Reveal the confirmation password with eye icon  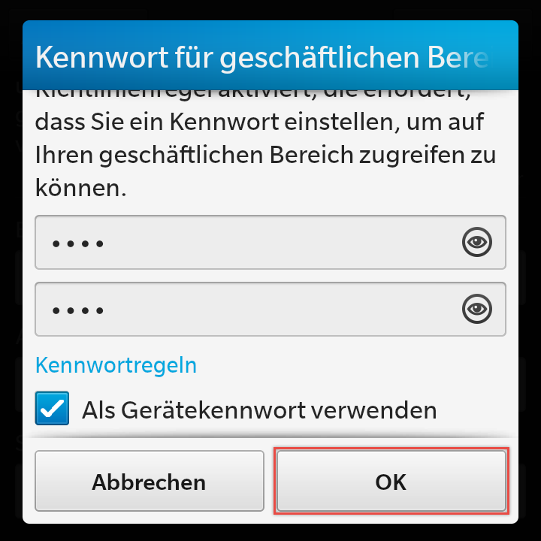point(477,309)
